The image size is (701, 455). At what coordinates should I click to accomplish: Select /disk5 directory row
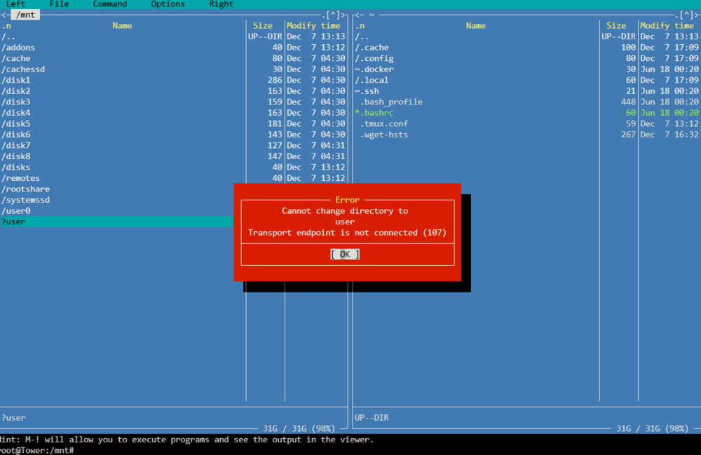[173, 123]
